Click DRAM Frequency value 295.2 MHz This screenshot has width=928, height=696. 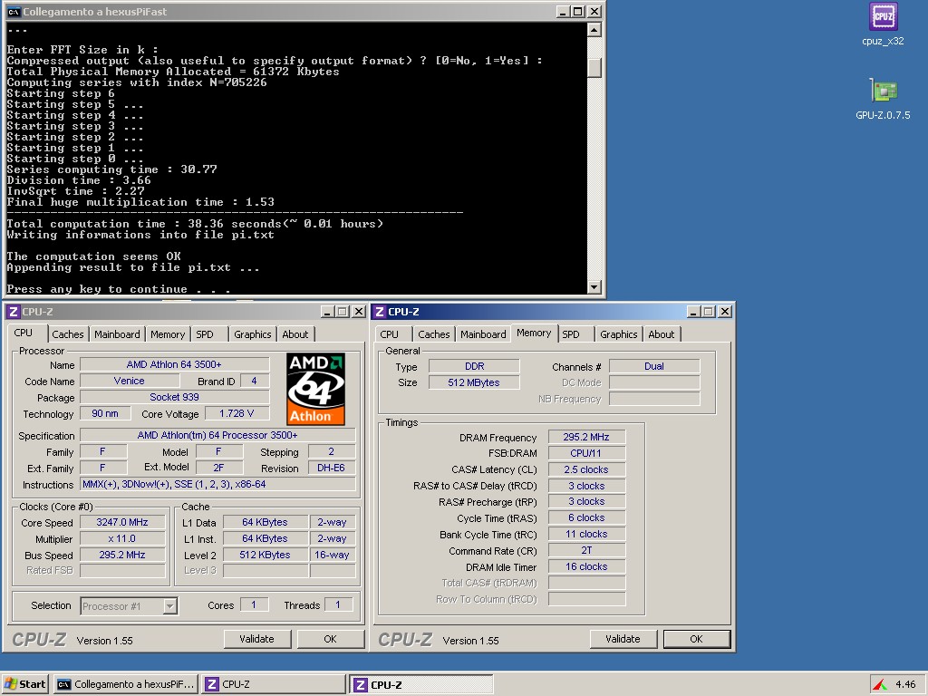pos(586,438)
